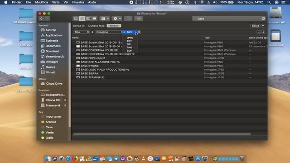Open the ARCHIVE folder on desktop

(26, 38)
